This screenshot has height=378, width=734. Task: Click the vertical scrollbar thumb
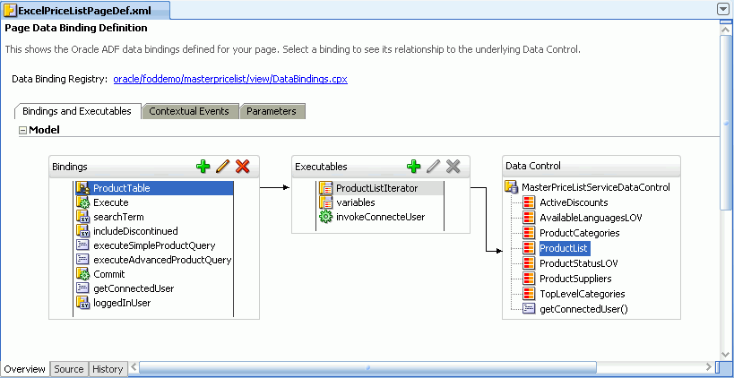coord(725,121)
